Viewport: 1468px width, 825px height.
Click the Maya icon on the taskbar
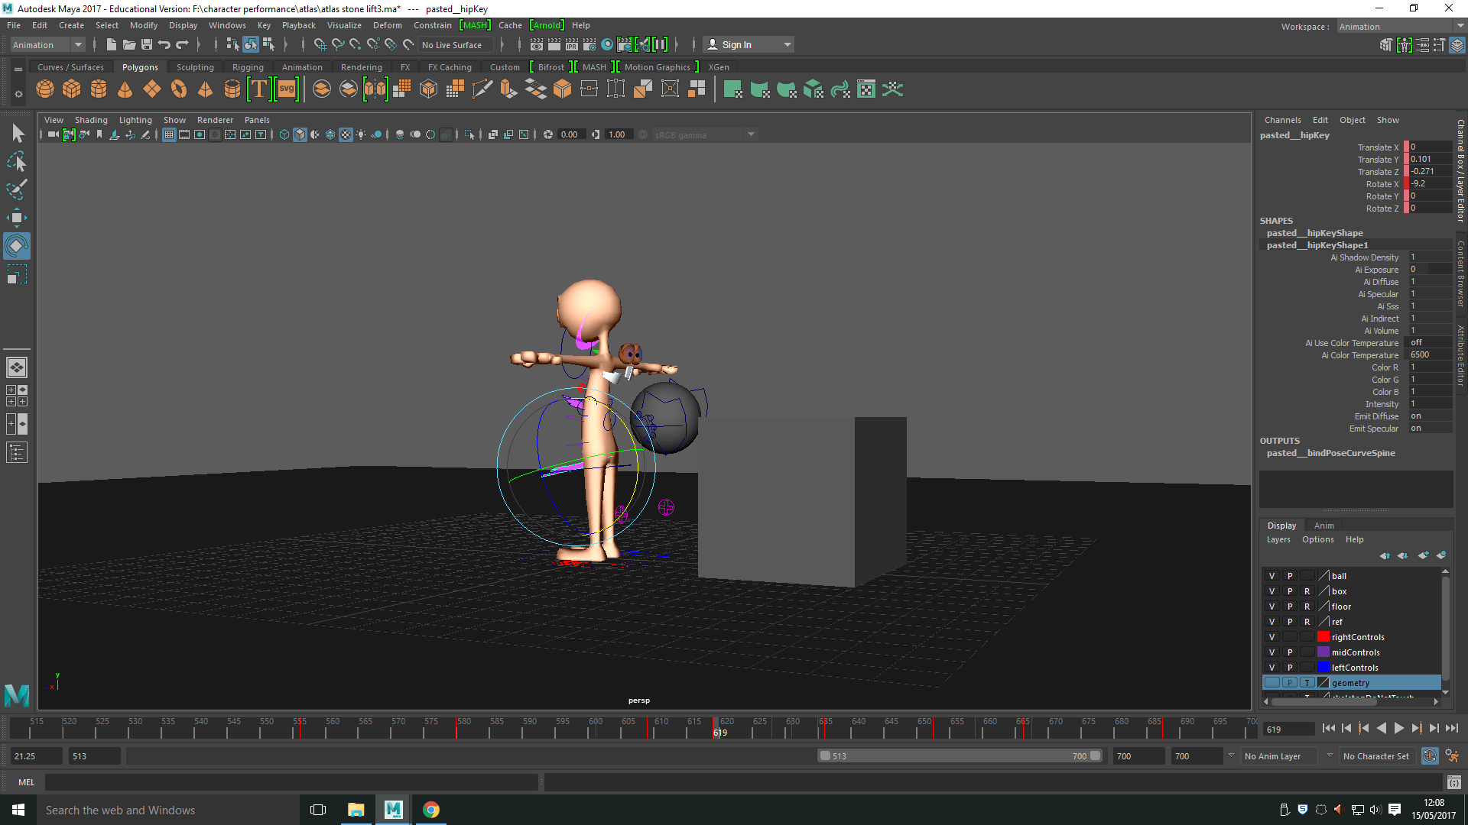click(393, 809)
